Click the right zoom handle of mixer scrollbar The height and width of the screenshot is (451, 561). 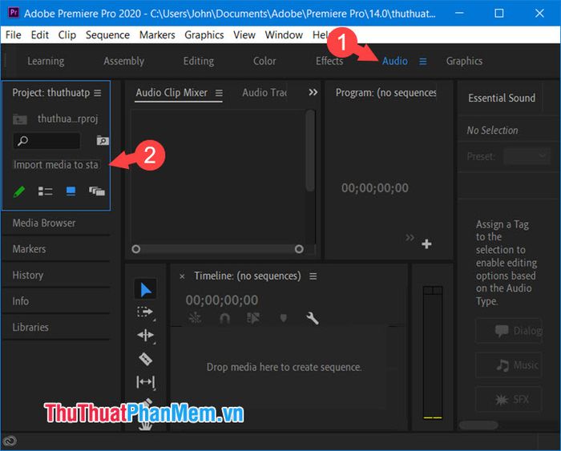[299, 249]
